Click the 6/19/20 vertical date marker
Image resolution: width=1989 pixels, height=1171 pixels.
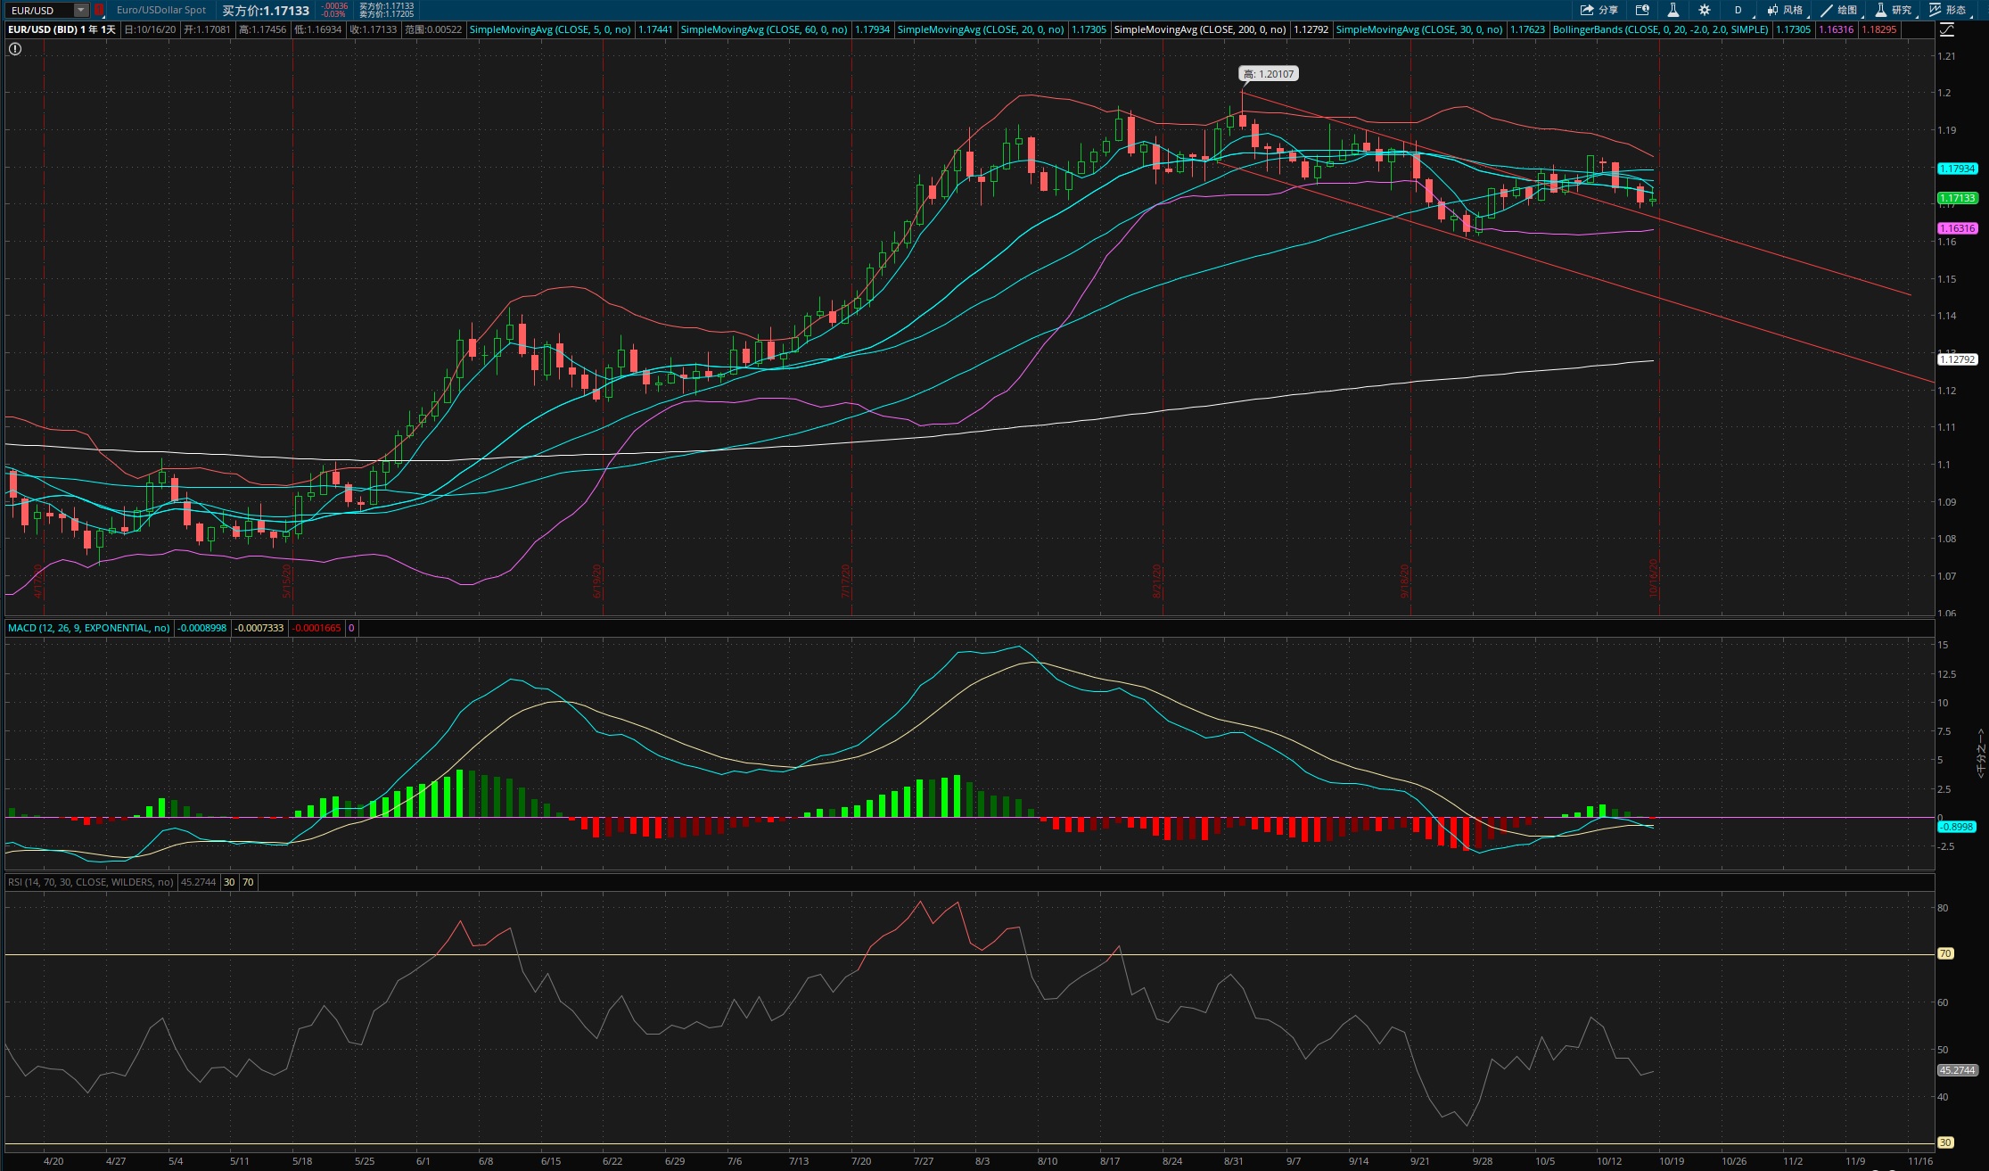(x=597, y=581)
